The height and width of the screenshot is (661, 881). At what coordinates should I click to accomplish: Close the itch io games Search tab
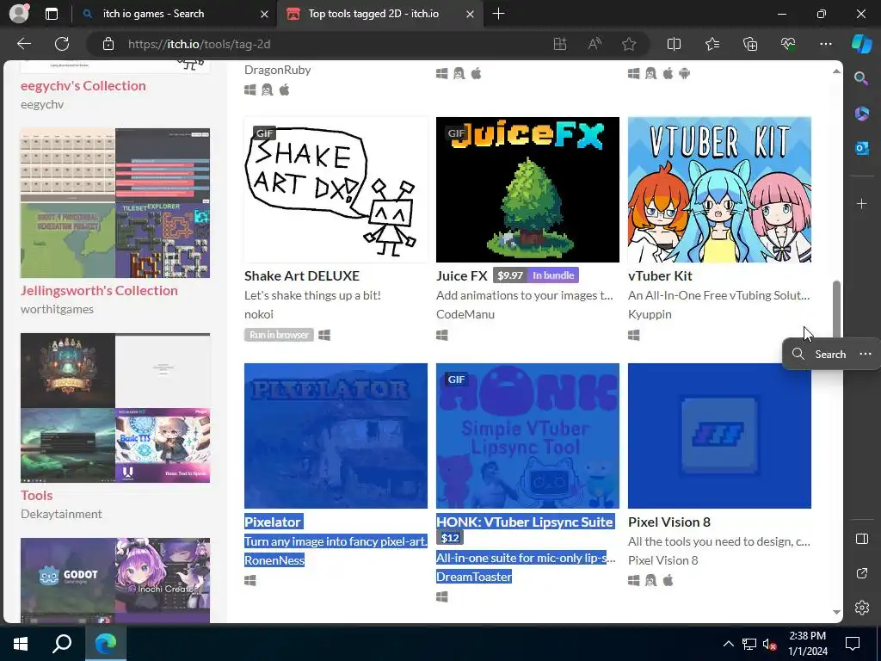264,14
